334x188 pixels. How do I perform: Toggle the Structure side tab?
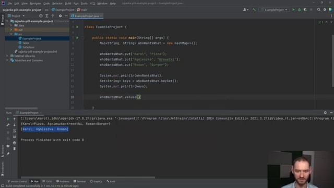coord(2,151)
